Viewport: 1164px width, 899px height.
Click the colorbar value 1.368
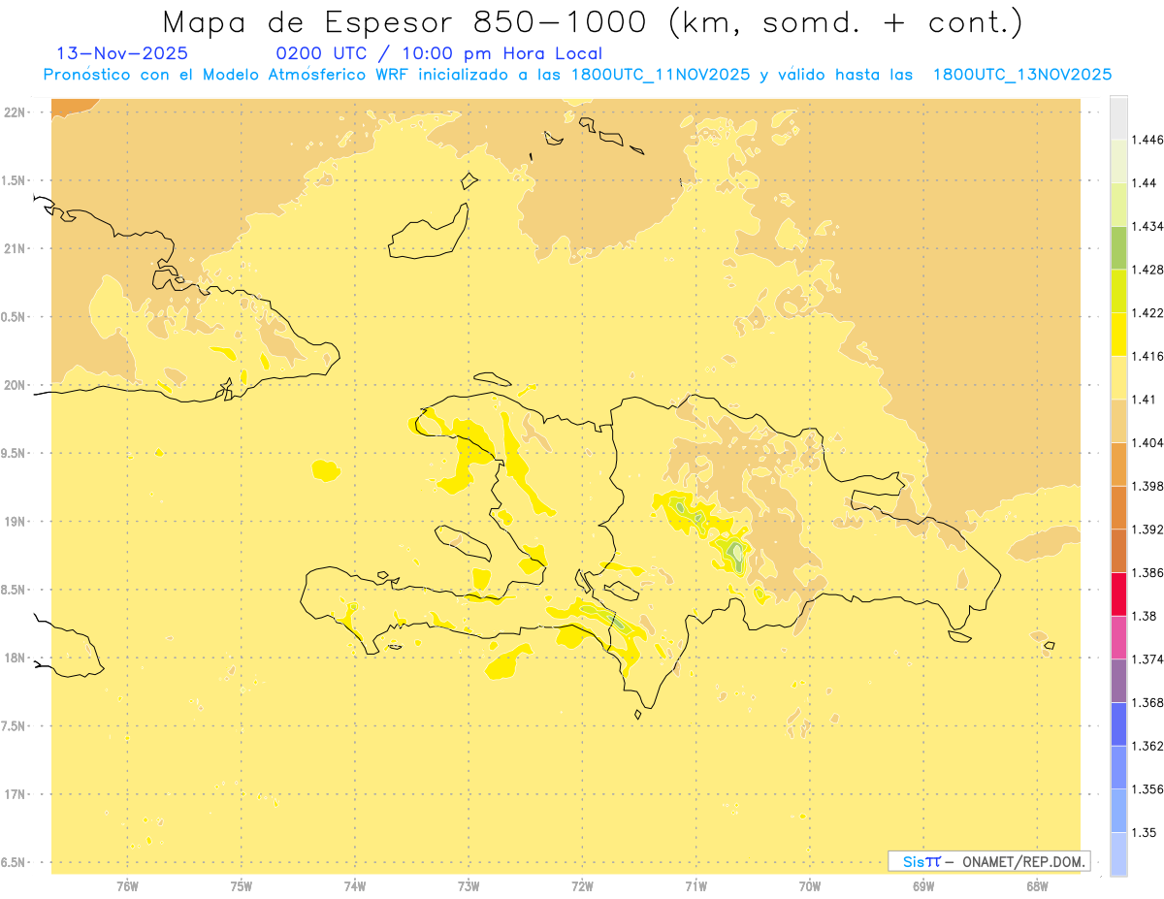tap(1148, 702)
